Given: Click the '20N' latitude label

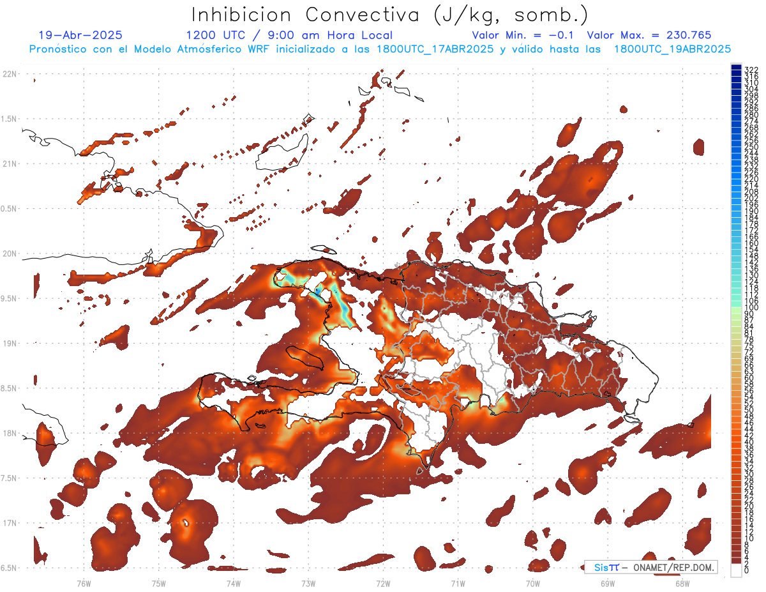Looking at the screenshot, I should (x=10, y=254).
